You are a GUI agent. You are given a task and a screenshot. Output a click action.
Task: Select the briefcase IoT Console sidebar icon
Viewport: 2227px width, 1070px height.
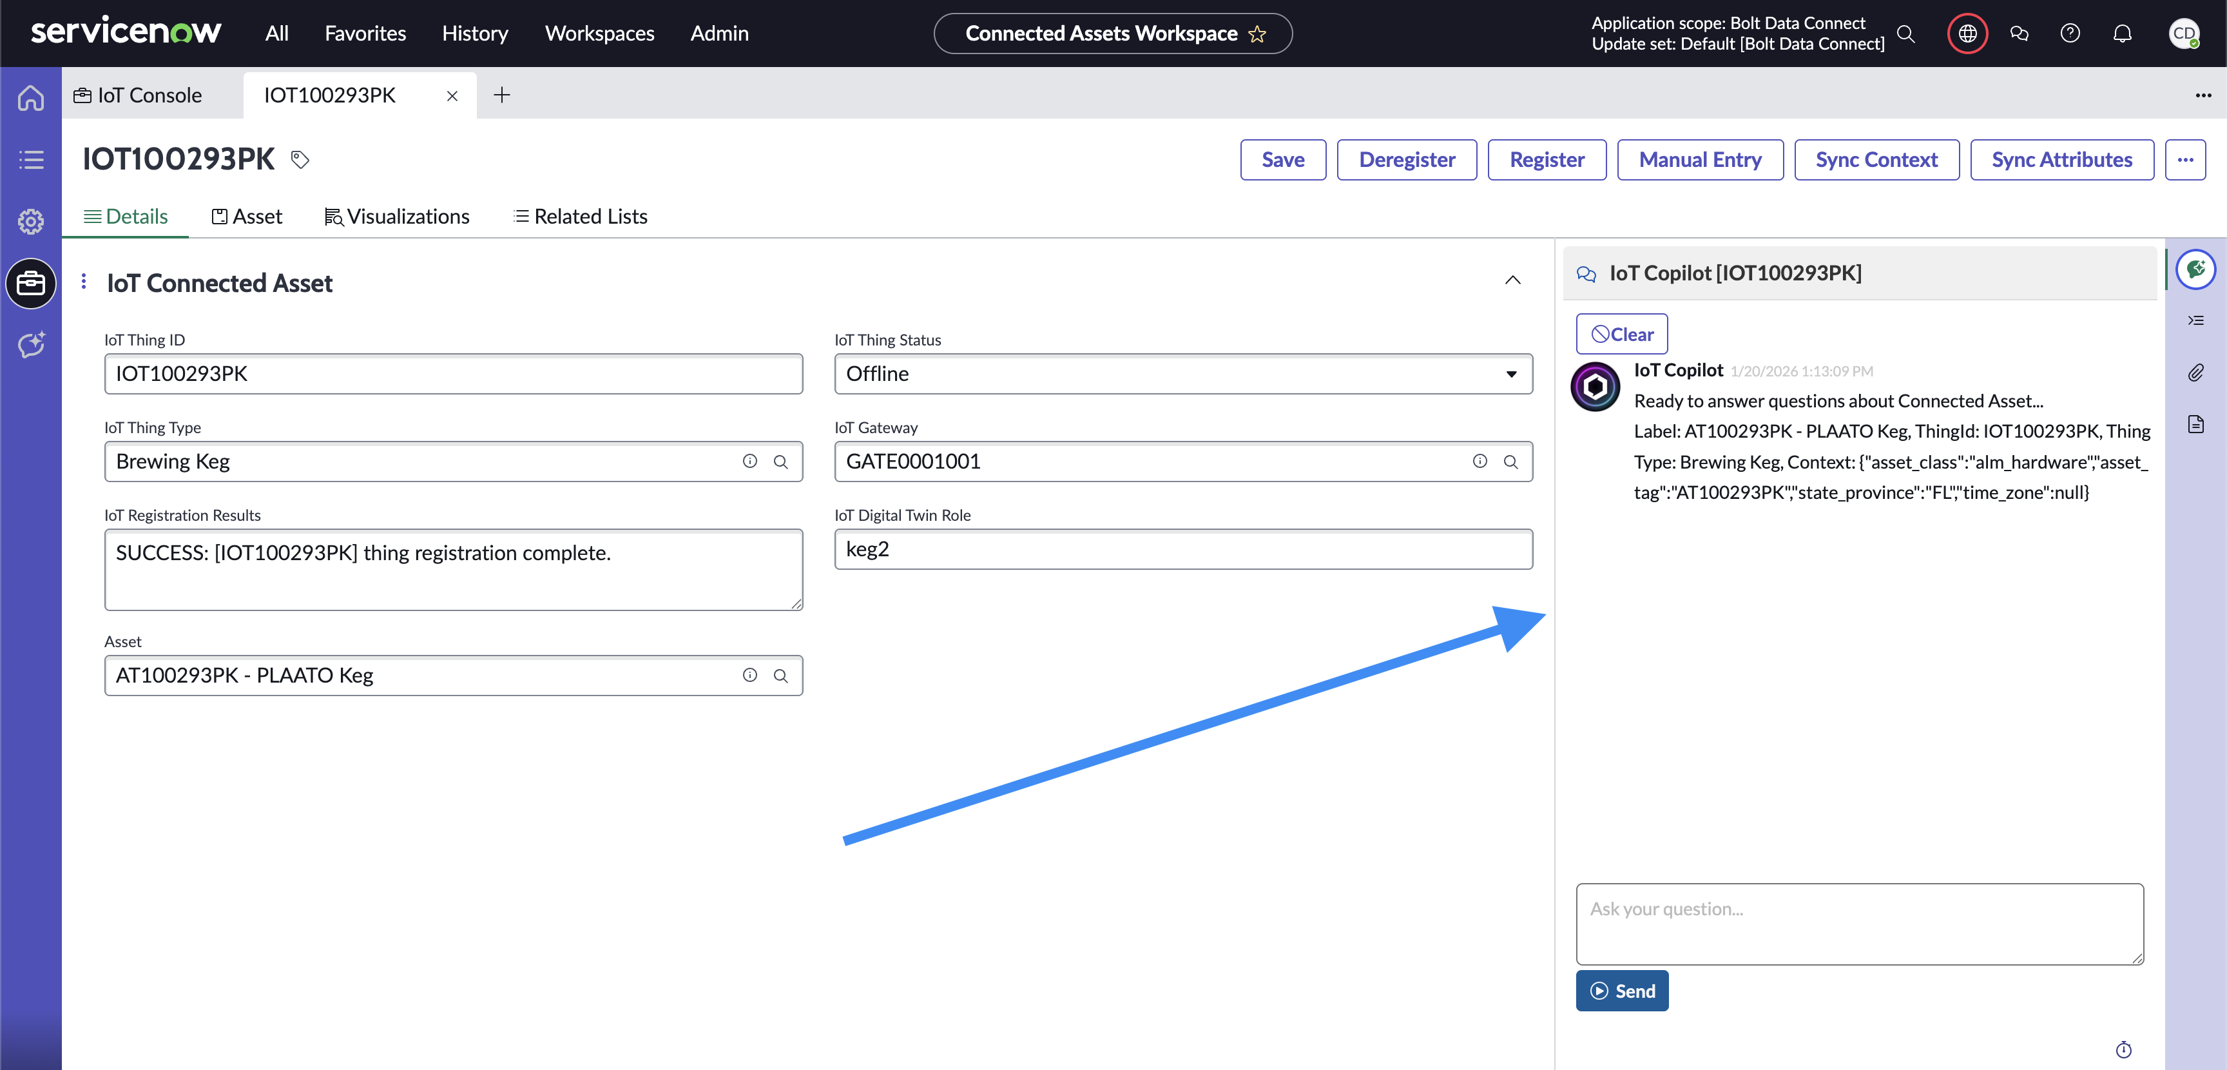31,283
